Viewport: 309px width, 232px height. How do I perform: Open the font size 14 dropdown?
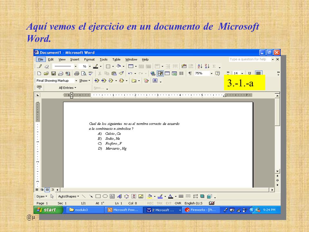click(242, 73)
